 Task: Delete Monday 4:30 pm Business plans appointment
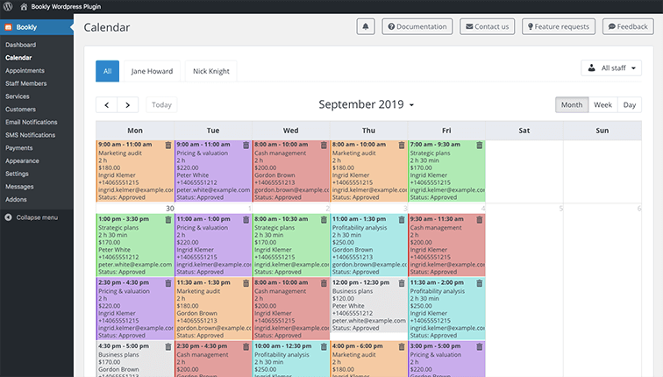(x=168, y=346)
